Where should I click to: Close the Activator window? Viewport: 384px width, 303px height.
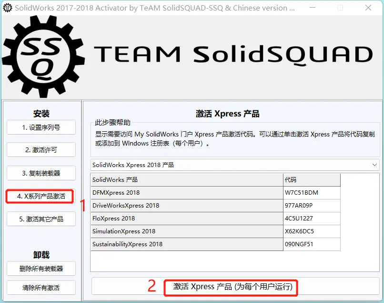click(368, 8)
